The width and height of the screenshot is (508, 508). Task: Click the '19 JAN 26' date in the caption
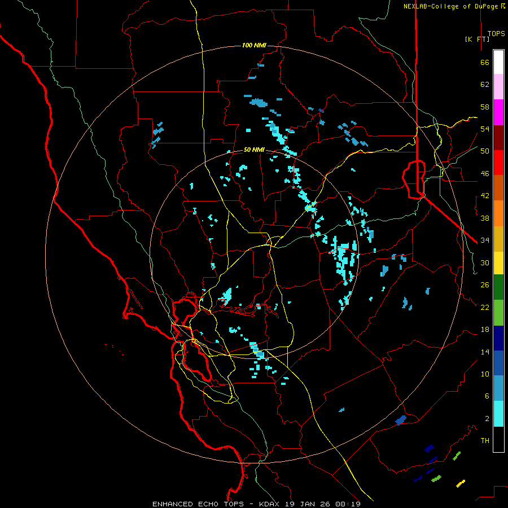[x=309, y=504]
